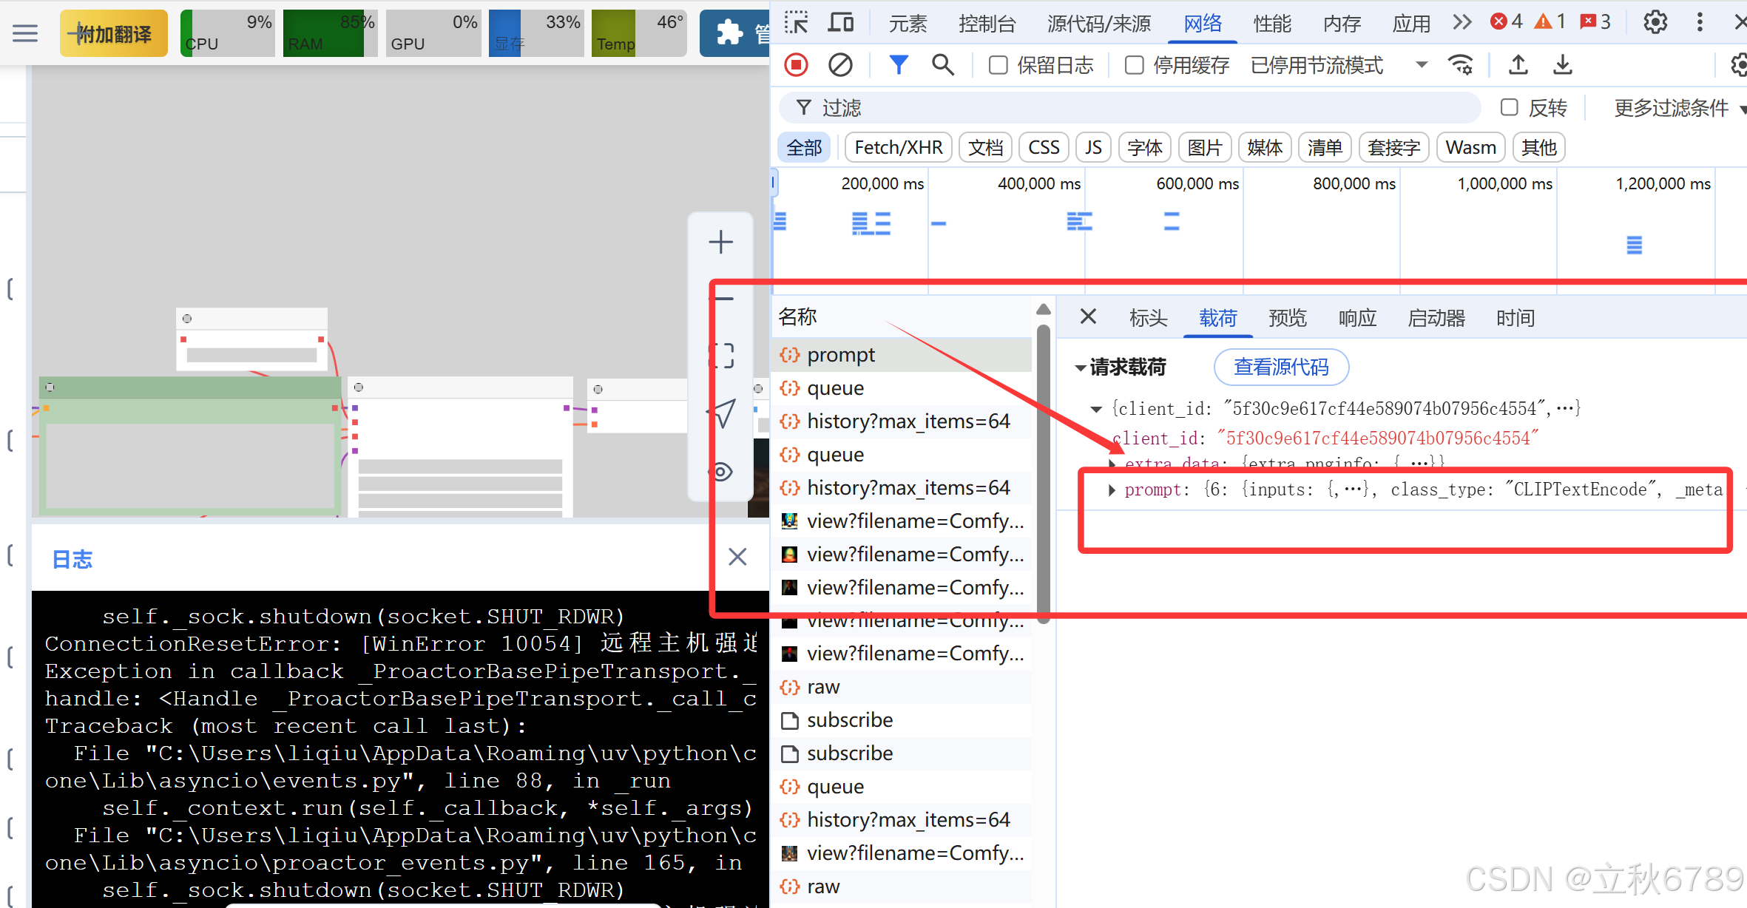Toggle device toolbar icon
Screen dimensions: 1747x908
coord(840,23)
